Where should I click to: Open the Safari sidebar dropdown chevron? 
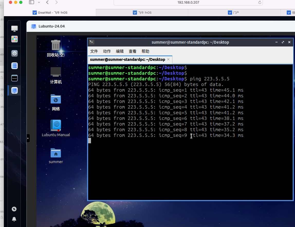click(39, 2)
